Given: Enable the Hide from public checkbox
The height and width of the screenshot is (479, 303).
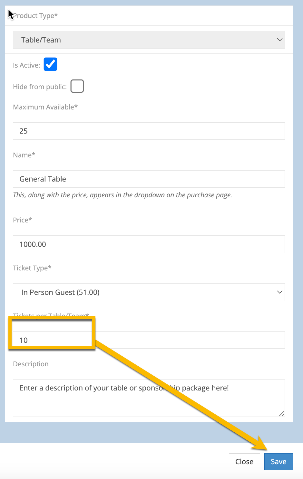Looking at the screenshot, I should pyautogui.click(x=77, y=86).
